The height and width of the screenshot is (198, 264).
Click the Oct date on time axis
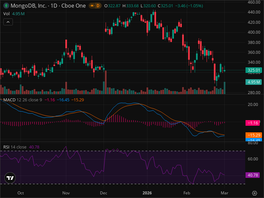(20, 193)
